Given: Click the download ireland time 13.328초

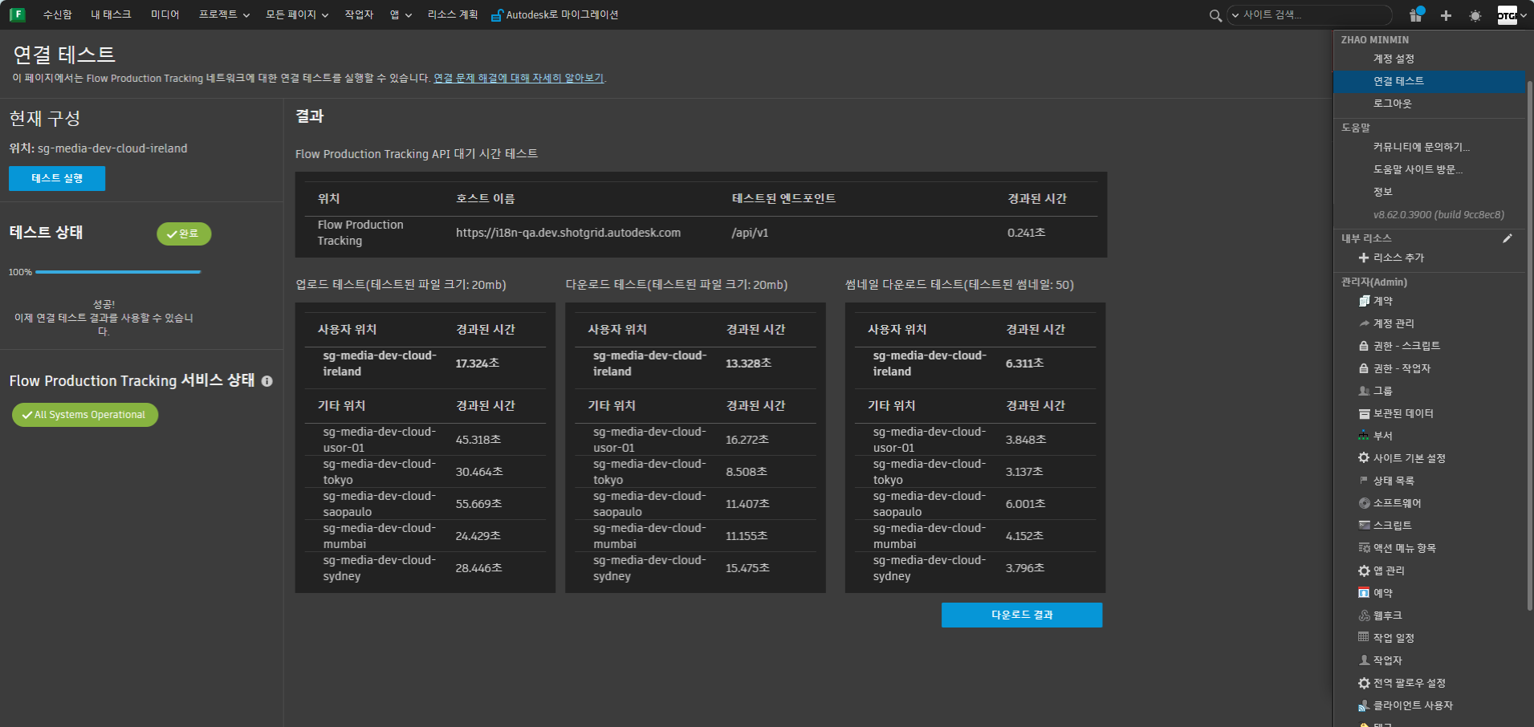Looking at the screenshot, I should (749, 363).
